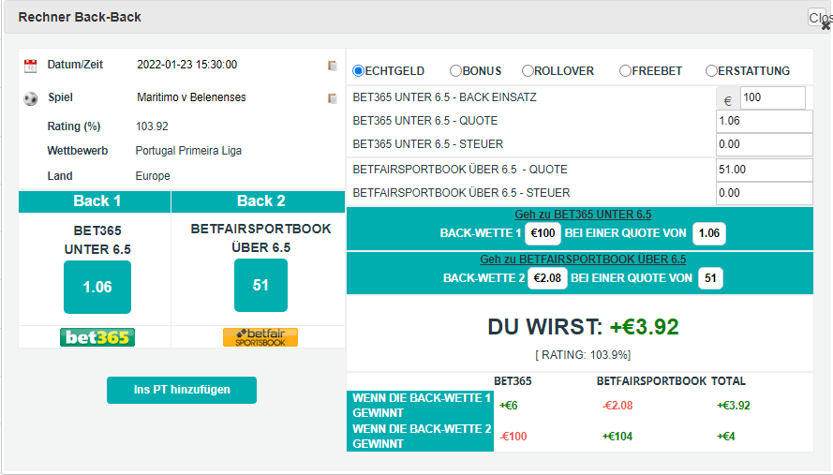Click the Betfairsportbook Steuer field
The width and height of the screenshot is (833, 475).
[x=765, y=193]
